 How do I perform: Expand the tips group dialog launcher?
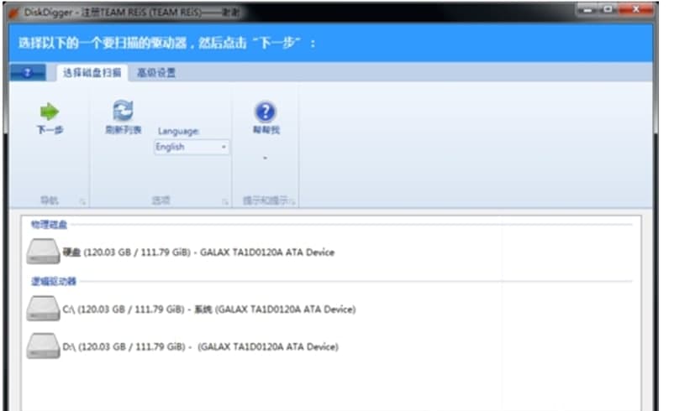point(292,201)
